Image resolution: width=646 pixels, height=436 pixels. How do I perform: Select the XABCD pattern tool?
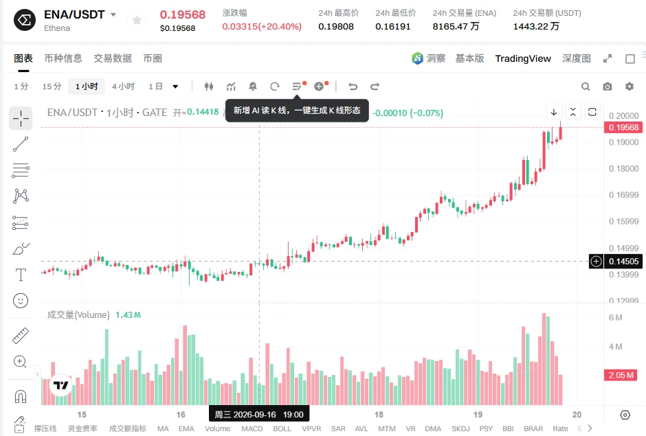(x=21, y=196)
